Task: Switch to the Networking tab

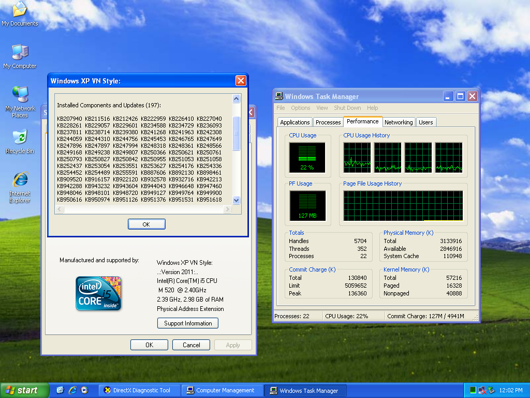Action: [x=399, y=122]
